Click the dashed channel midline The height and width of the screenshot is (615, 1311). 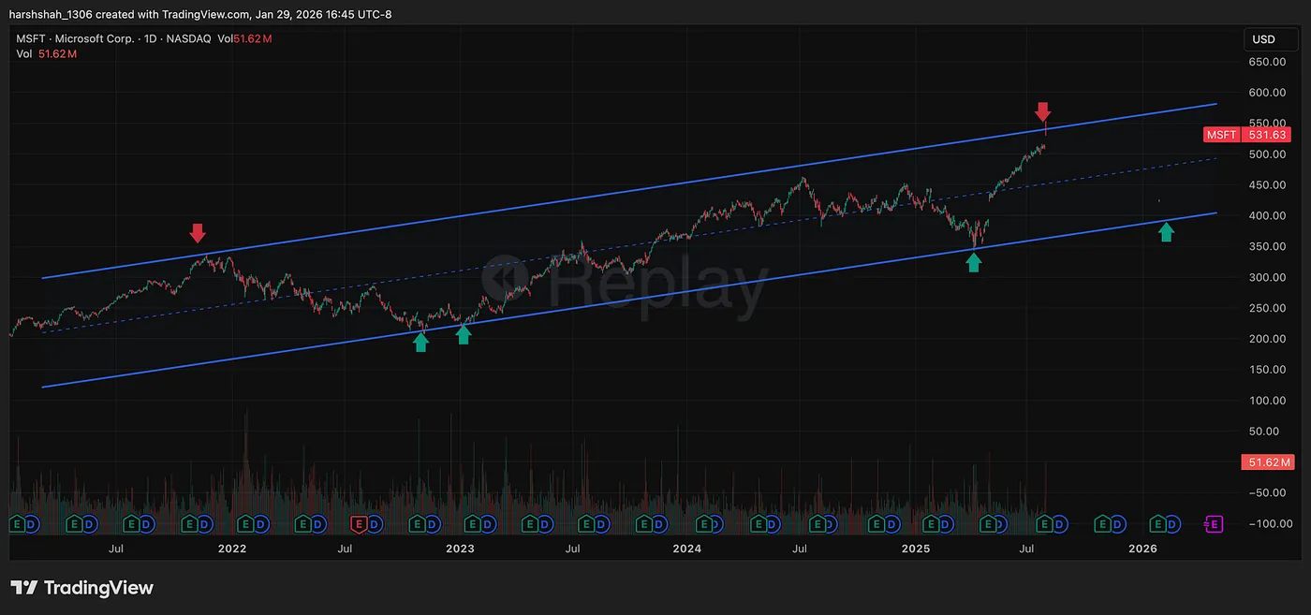pos(629,245)
